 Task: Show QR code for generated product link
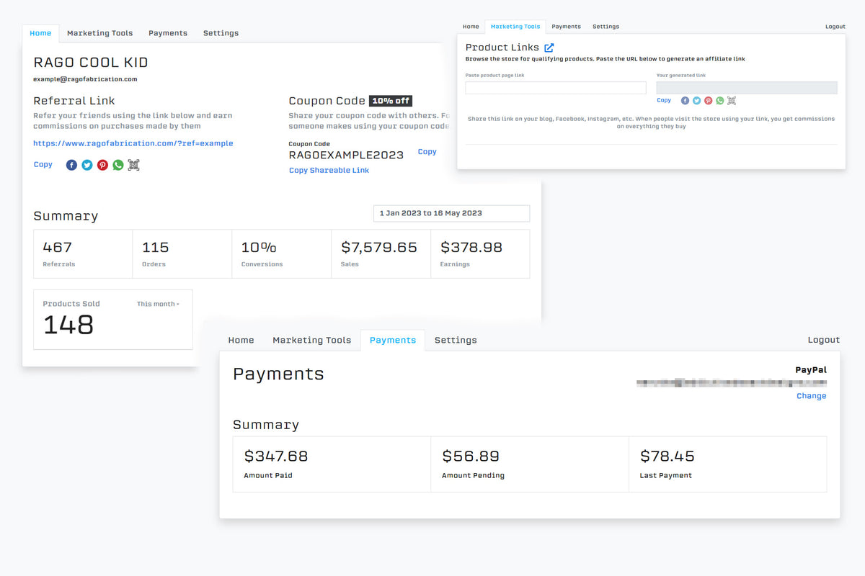pyautogui.click(x=732, y=101)
